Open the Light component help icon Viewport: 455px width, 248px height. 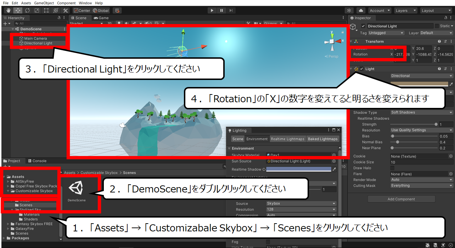[x=439, y=69]
